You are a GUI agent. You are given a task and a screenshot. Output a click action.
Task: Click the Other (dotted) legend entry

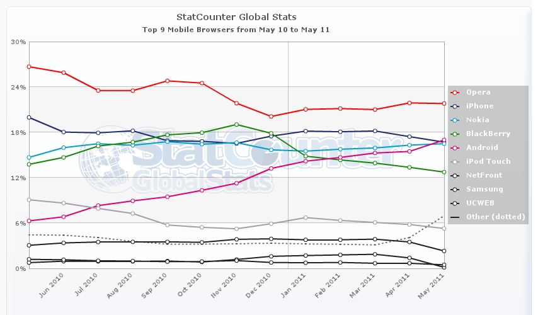click(488, 217)
